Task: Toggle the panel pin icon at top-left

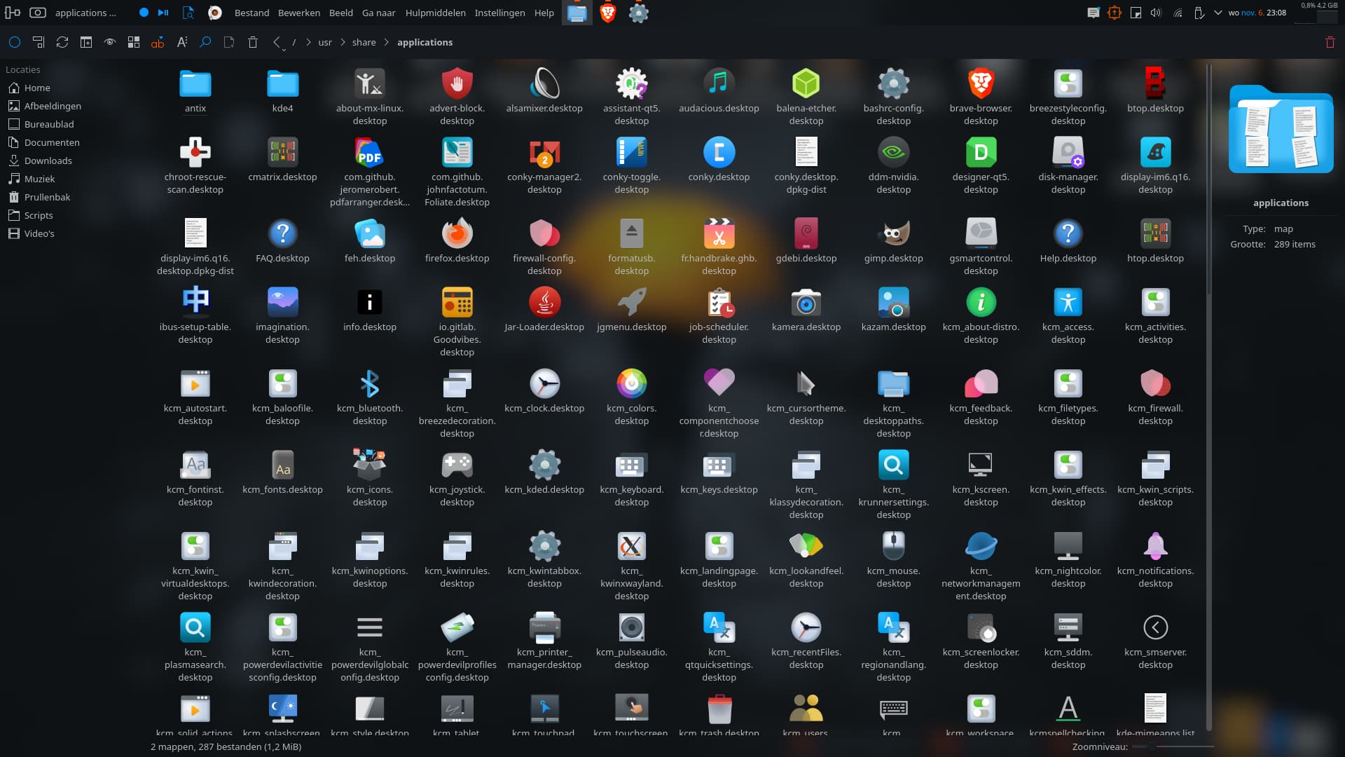Action: (x=13, y=13)
